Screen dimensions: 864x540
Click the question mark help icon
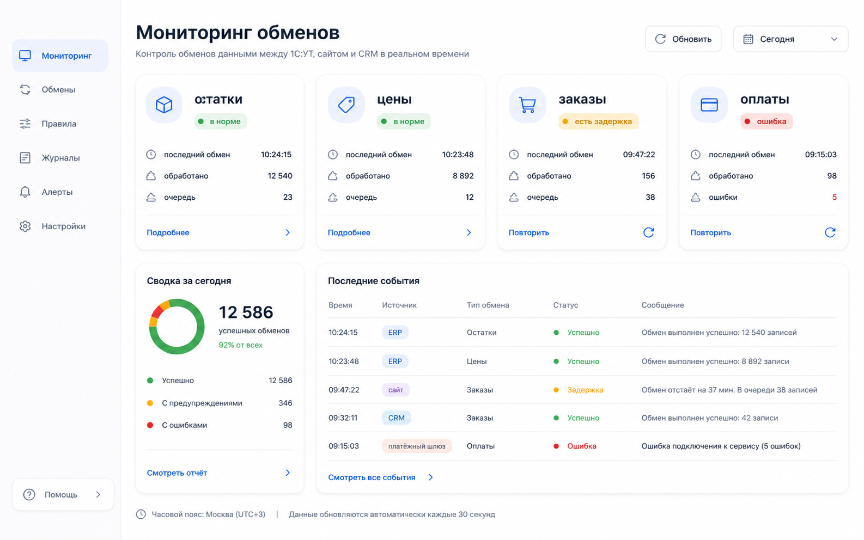[x=29, y=494]
